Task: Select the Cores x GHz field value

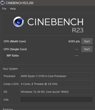Action: point(56,84)
